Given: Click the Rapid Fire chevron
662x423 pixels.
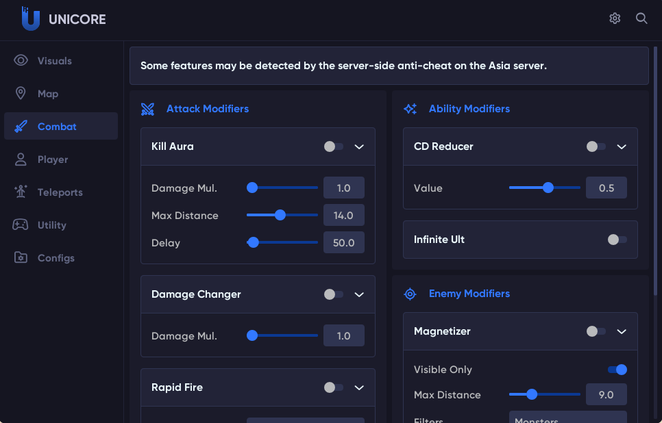Looking at the screenshot, I should (x=359, y=388).
